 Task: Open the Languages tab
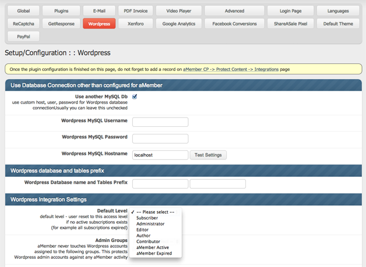click(x=338, y=11)
